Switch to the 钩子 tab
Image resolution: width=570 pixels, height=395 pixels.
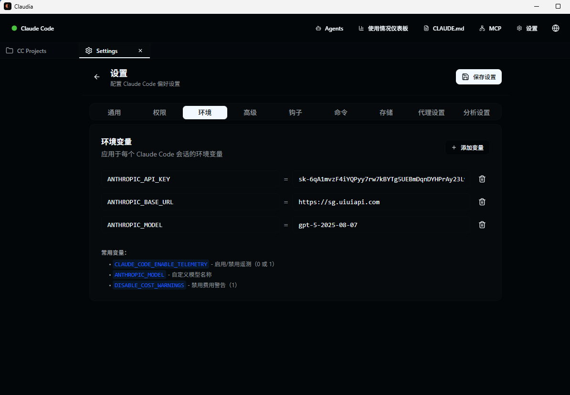(296, 112)
